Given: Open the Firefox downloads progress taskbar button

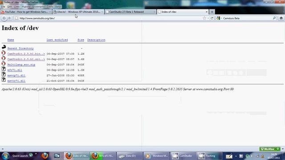Looking at the screenshot, I should (103, 156).
